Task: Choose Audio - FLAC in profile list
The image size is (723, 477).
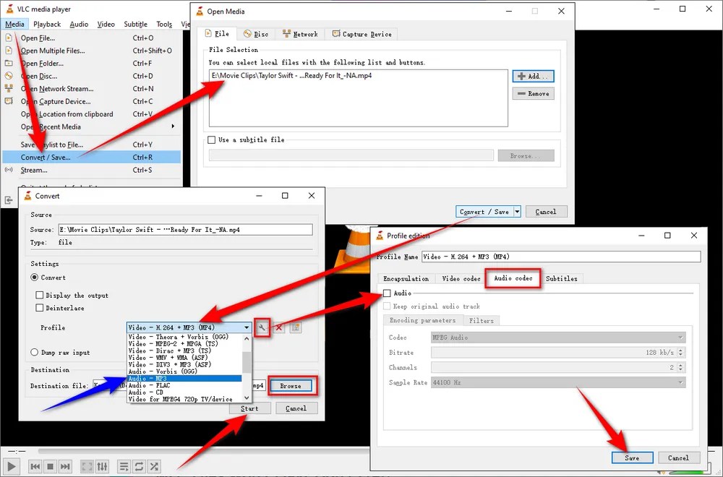Action: (184, 385)
